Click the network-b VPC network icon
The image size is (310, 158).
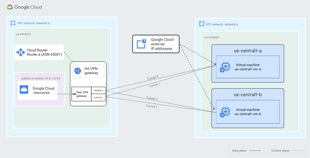[x=202, y=24]
